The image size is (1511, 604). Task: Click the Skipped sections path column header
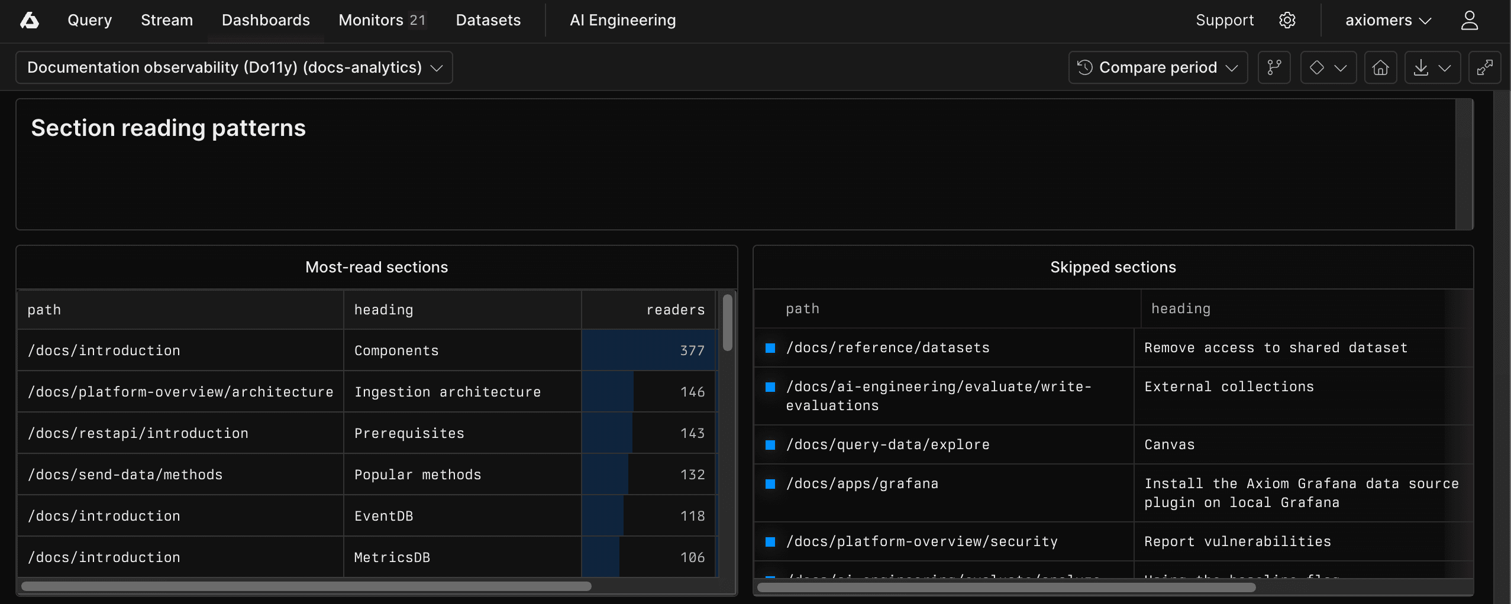(948, 309)
